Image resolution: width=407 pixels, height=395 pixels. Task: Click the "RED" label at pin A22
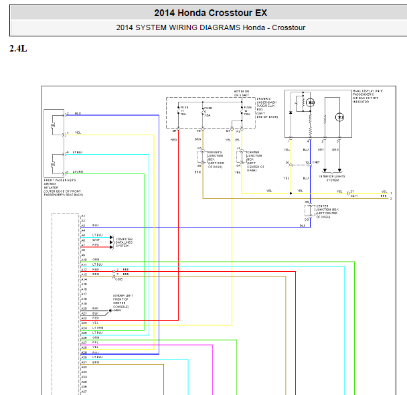[96, 318]
